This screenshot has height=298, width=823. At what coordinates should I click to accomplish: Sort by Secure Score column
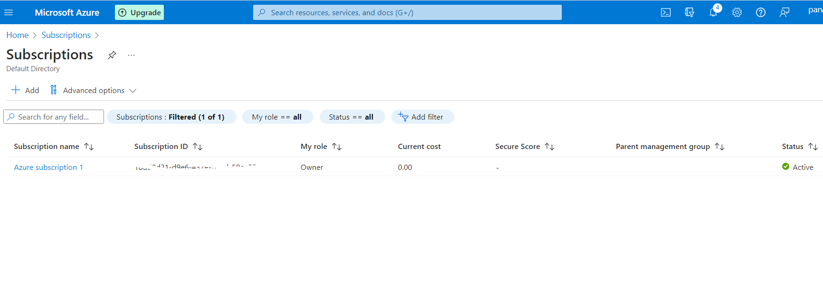click(525, 147)
